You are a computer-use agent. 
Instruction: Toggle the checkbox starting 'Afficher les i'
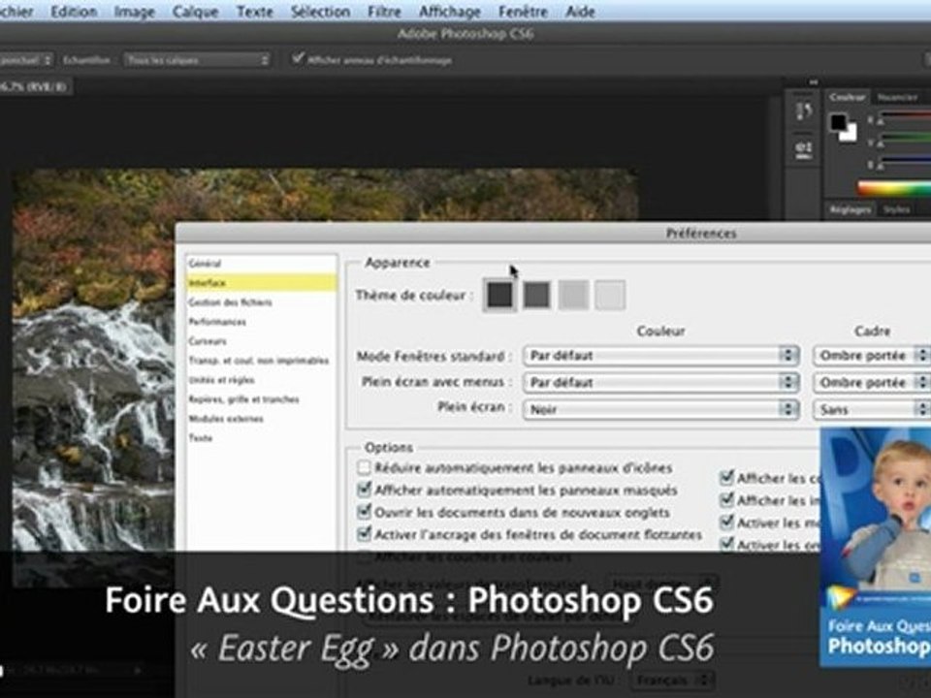(x=726, y=500)
